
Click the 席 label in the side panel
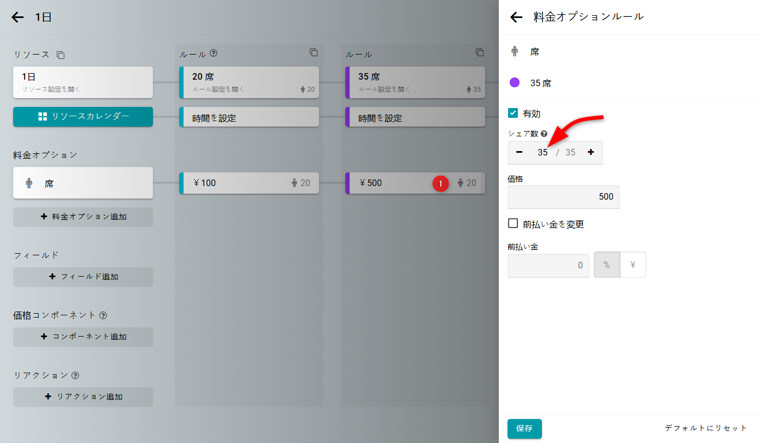[x=535, y=52]
